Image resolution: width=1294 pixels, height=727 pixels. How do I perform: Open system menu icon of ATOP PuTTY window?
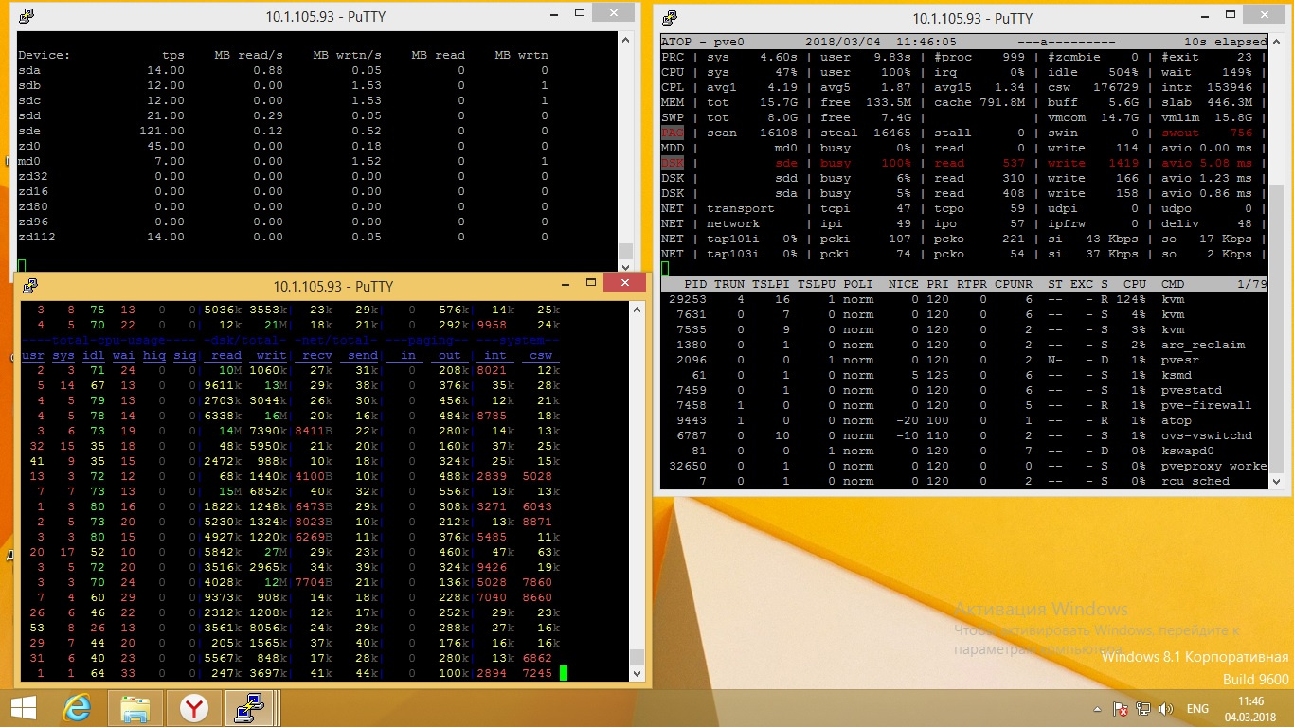tap(670, 18)
